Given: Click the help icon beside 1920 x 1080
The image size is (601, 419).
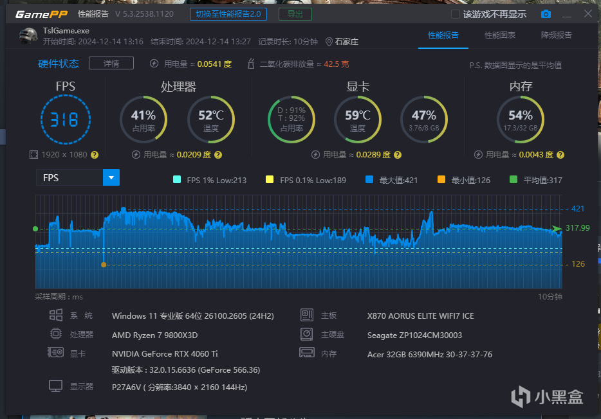Looking at the screenshot, I should point(95,155).
